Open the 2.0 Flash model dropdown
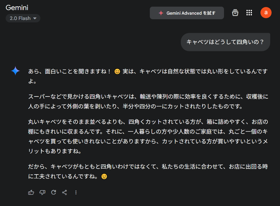This screenshot has width=280, height=206. (x=23, y=18)
